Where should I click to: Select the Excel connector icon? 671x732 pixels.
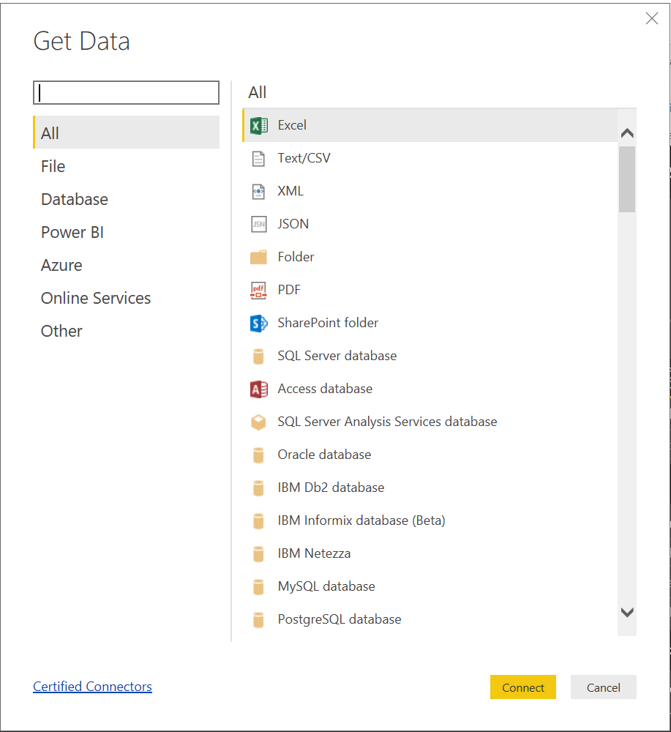[258, 126]
